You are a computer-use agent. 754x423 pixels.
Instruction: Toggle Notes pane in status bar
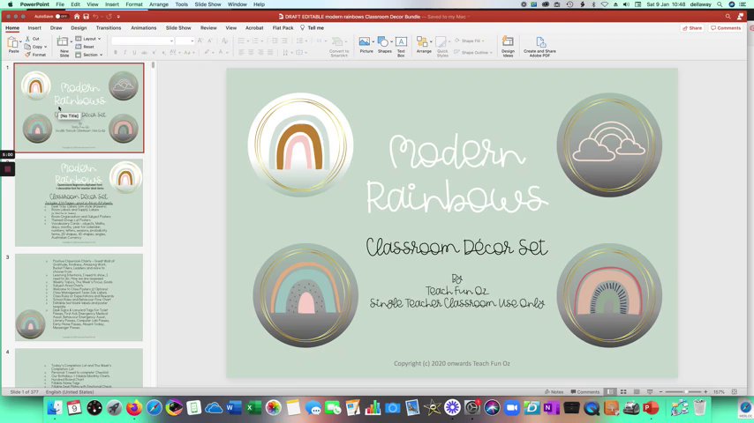click(x=554, y=392)
